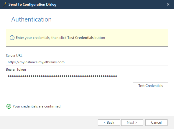Focus the Server URL input field
The width and height of the screenshot is (174, 129).
click(x=87, y=62)
